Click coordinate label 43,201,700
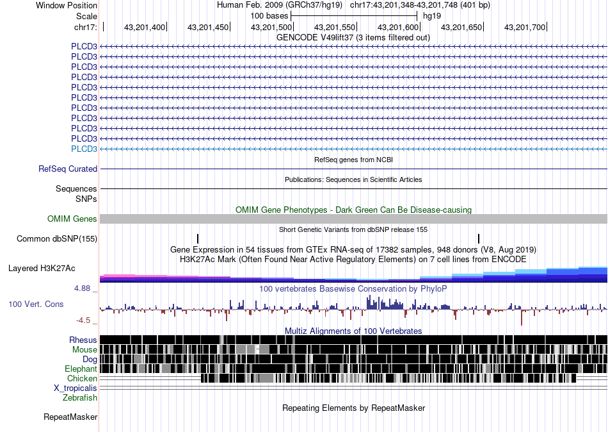This screenshot has height=432, width=608. pos(524,27)
